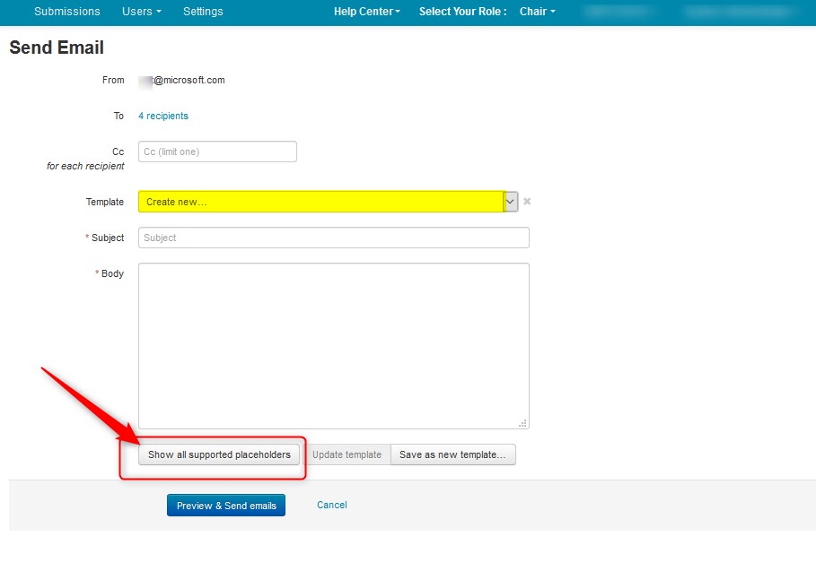The width and height of the screenshot is (816, 571).
Task: Open the 4 recipients link
Action: point(163,116)
